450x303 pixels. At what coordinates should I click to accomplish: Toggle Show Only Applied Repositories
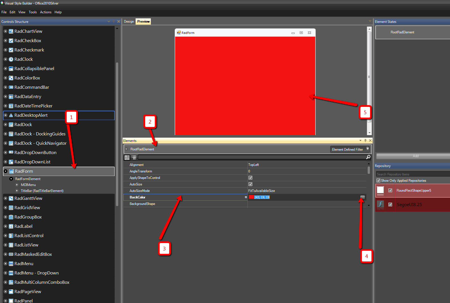(x=378, y=181)
